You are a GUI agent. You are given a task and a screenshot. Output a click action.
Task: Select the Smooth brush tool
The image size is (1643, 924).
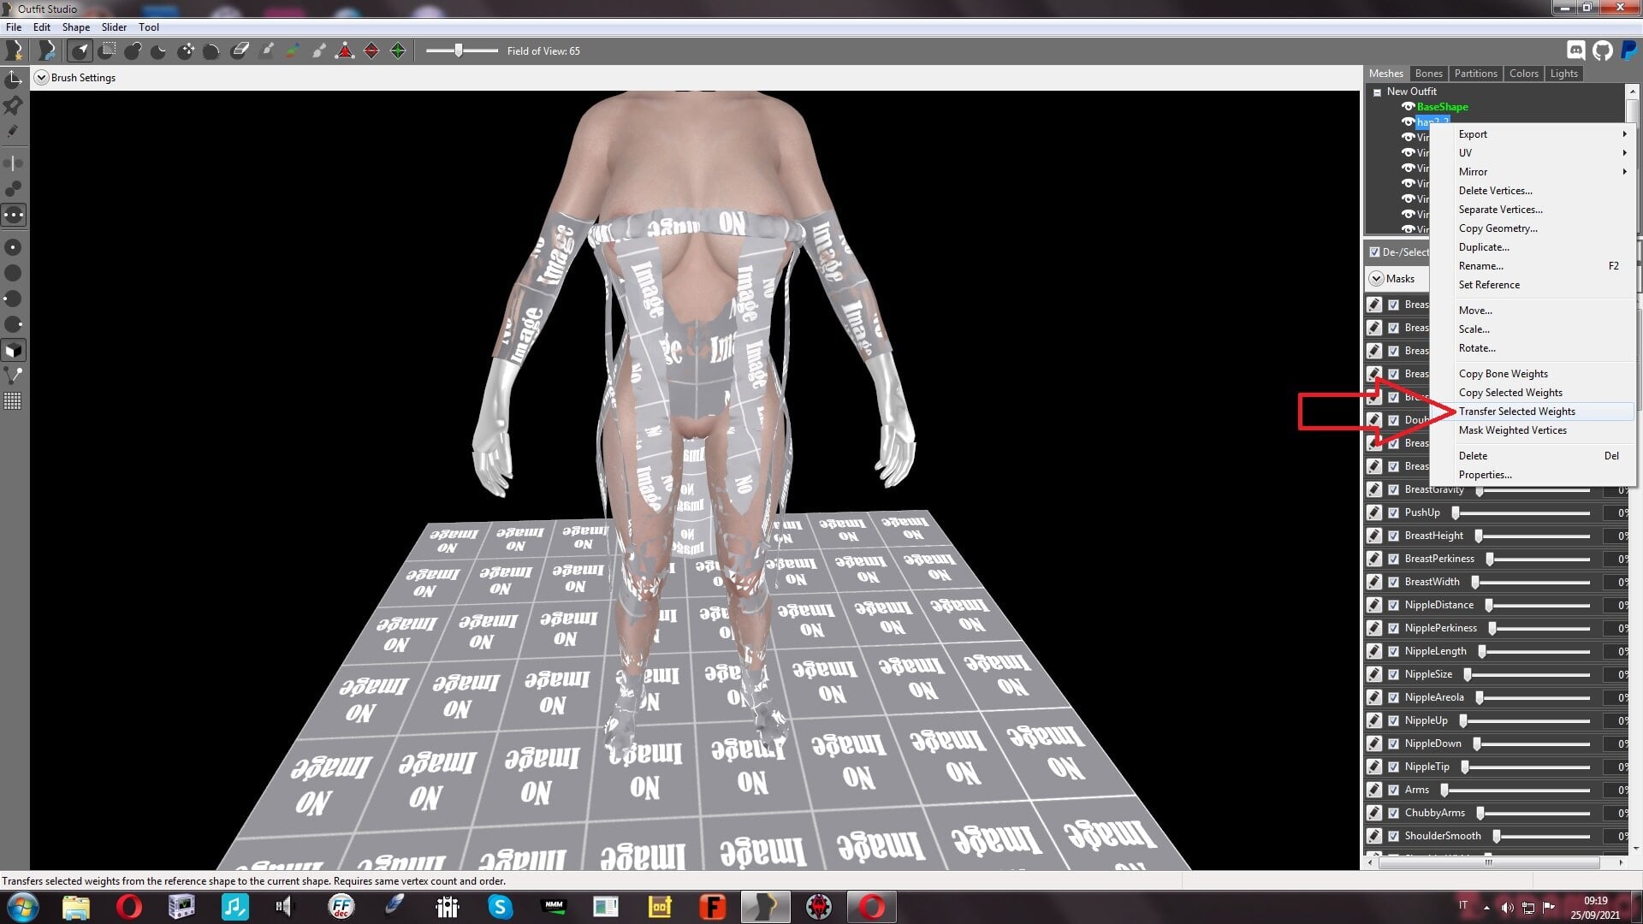point(212,50)
